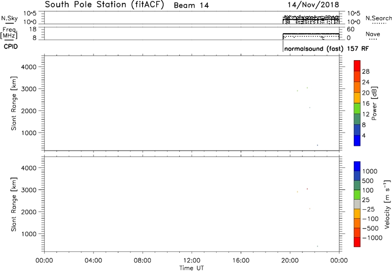Screen dimensions: 392x271
Task: Click the 'N.Sky' legend label
Action: [x=9, y=18]
